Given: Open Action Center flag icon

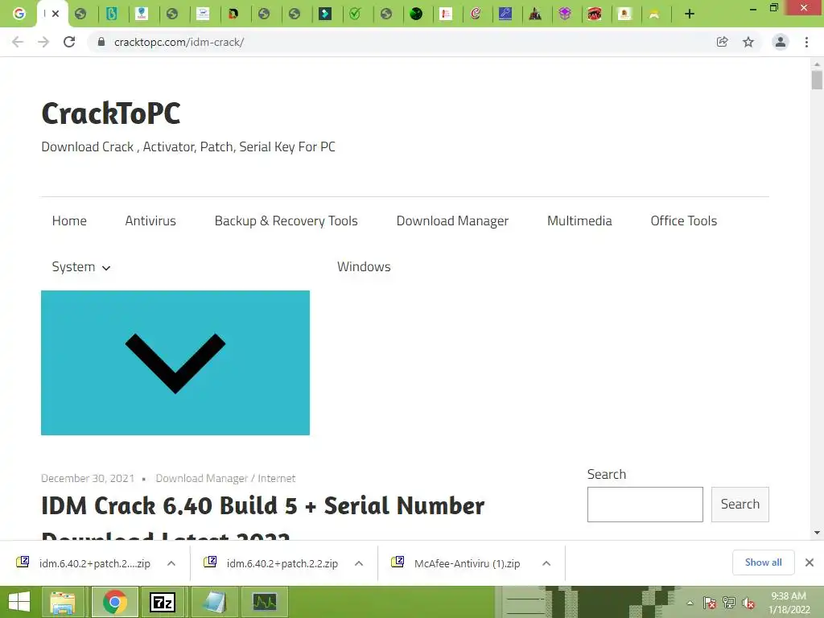Looking at the screenshot, I should coord(710,603).
